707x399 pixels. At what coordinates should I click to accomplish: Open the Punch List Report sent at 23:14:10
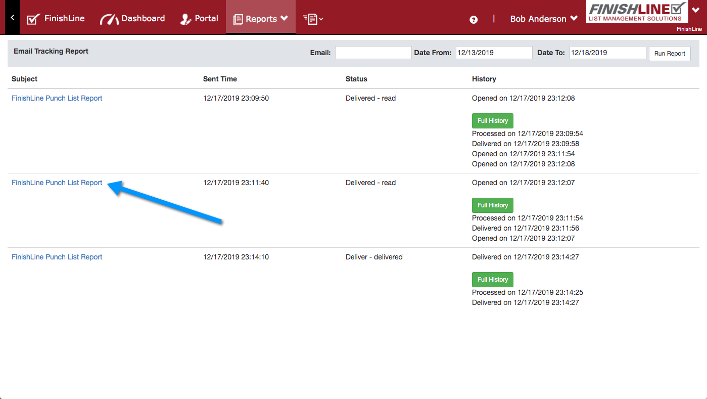(x=57, y=257)
